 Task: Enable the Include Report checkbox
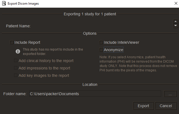click(x=12, y=42)
